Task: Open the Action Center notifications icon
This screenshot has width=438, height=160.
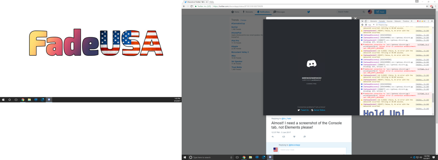Action: point(434,157)
